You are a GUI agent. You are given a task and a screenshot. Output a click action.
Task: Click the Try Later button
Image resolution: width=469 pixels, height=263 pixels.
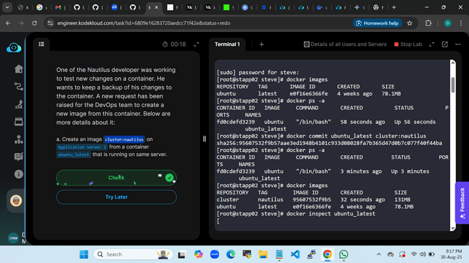coord(116,197)
